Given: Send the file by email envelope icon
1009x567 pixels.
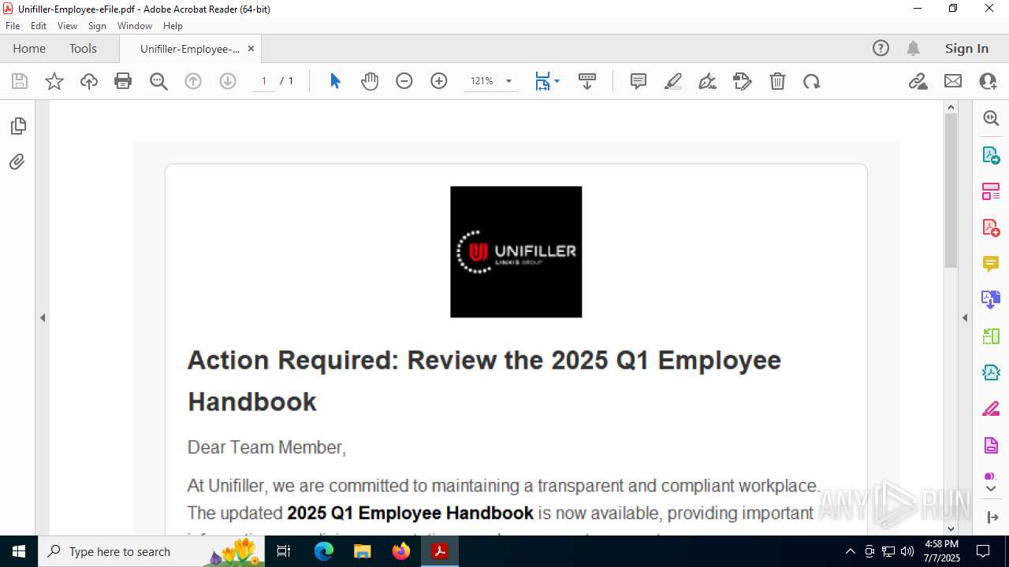Looking at the screenshot, I should [953, 81].
